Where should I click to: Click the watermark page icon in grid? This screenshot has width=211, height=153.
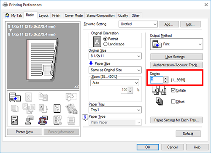pos(57,108)
